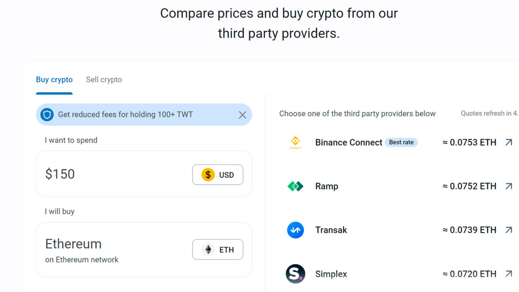519x292 pixels.
Task: Select Binance Connect for the best rate
Action: pyautogui.click(x=349, y=142)
